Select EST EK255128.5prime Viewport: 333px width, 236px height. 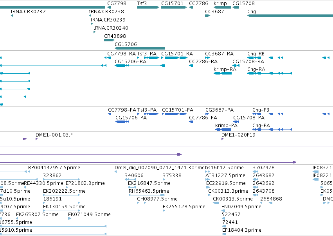184,207
